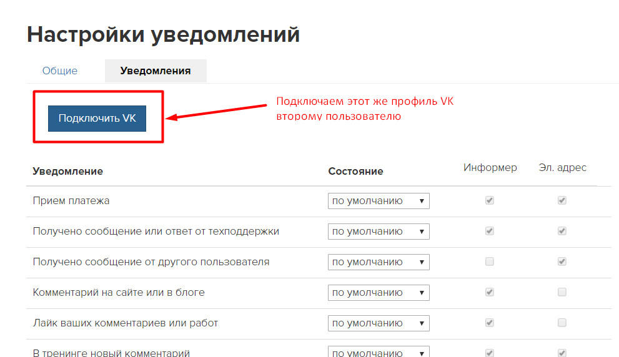Image resolution: width=619 pixels, height=357 pixels.
Task: Click Лайк ваших комментариев или работ label
Action: [126, 323]
